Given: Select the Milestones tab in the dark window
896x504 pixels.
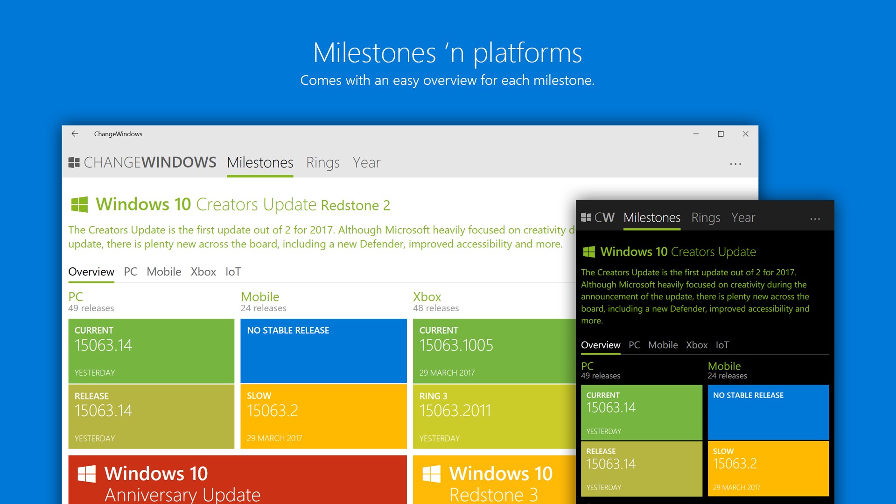Looking at the screenshot, I should (x=652, y=217).
